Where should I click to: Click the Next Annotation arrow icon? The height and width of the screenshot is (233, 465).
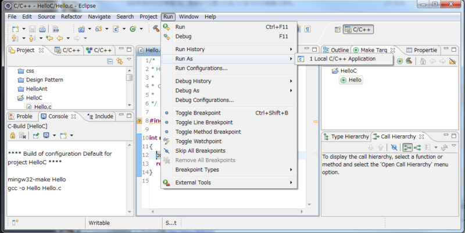click(15, 38)
